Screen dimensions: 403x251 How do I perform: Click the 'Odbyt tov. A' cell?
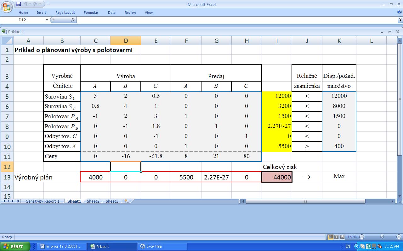pos(62,146)
